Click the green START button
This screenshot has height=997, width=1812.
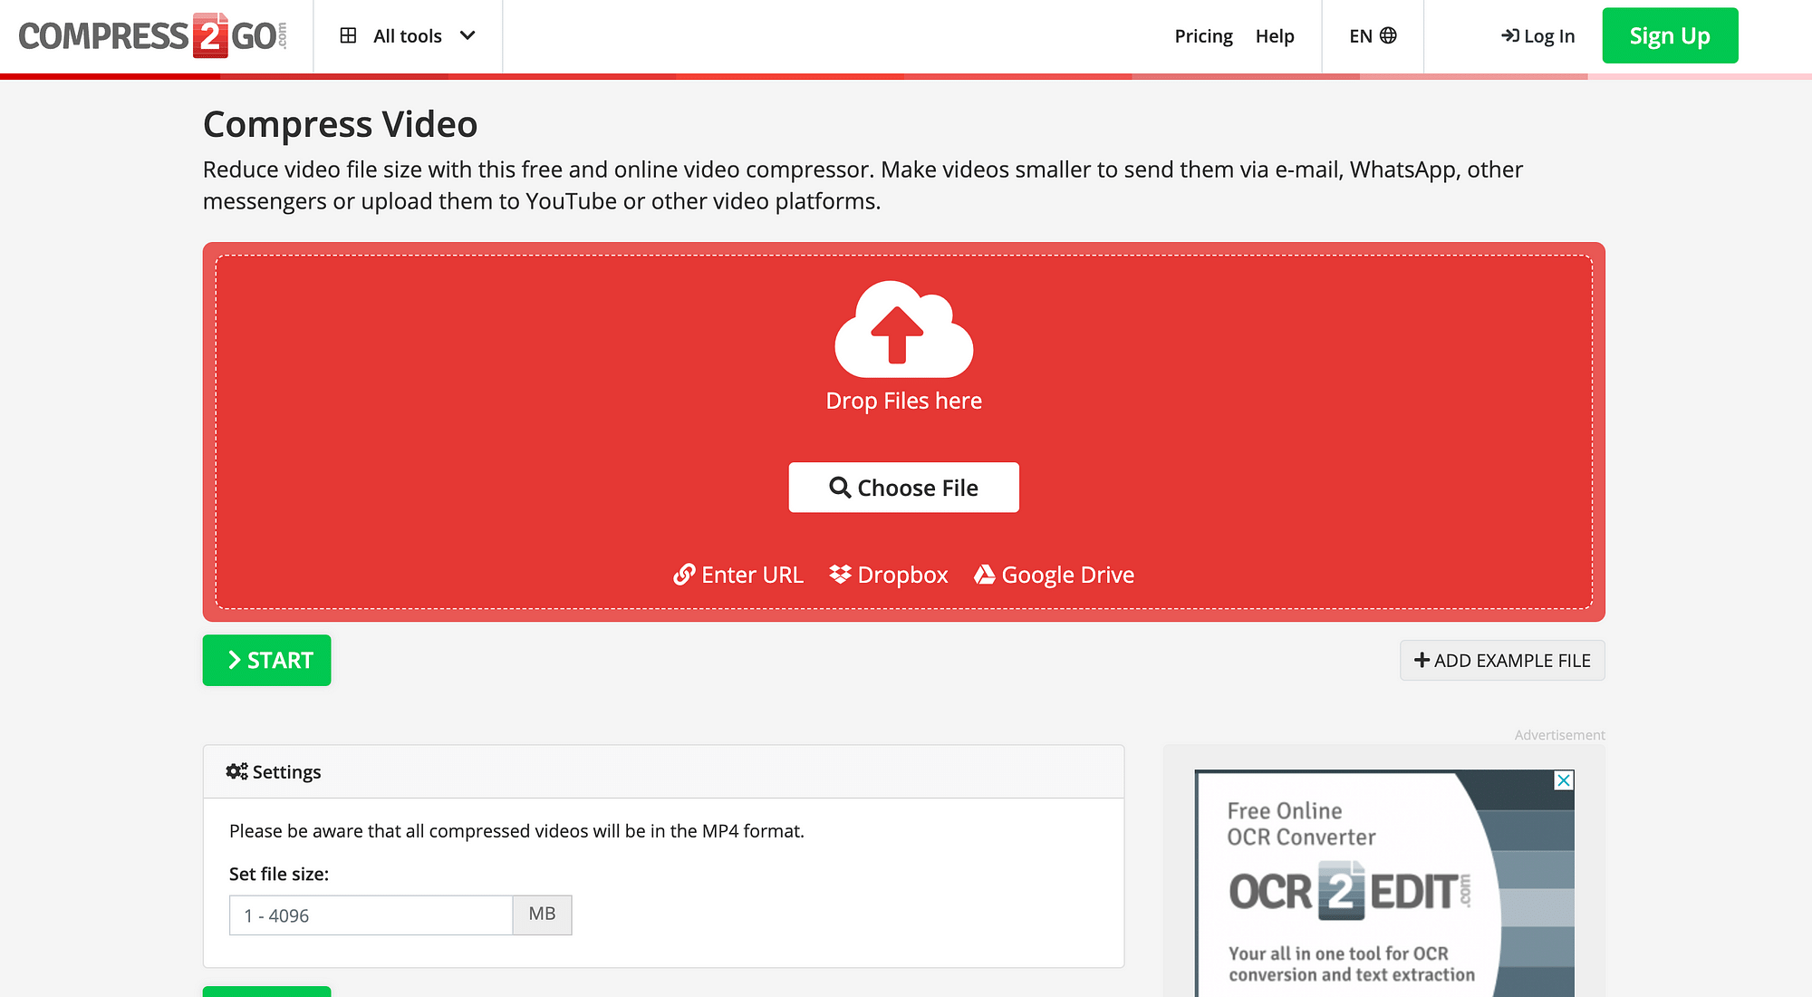click(267, 660)
